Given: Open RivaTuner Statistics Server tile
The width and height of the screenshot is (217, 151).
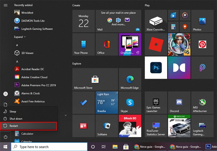Looking at the screenshot, I should click(x=156, y=126).
